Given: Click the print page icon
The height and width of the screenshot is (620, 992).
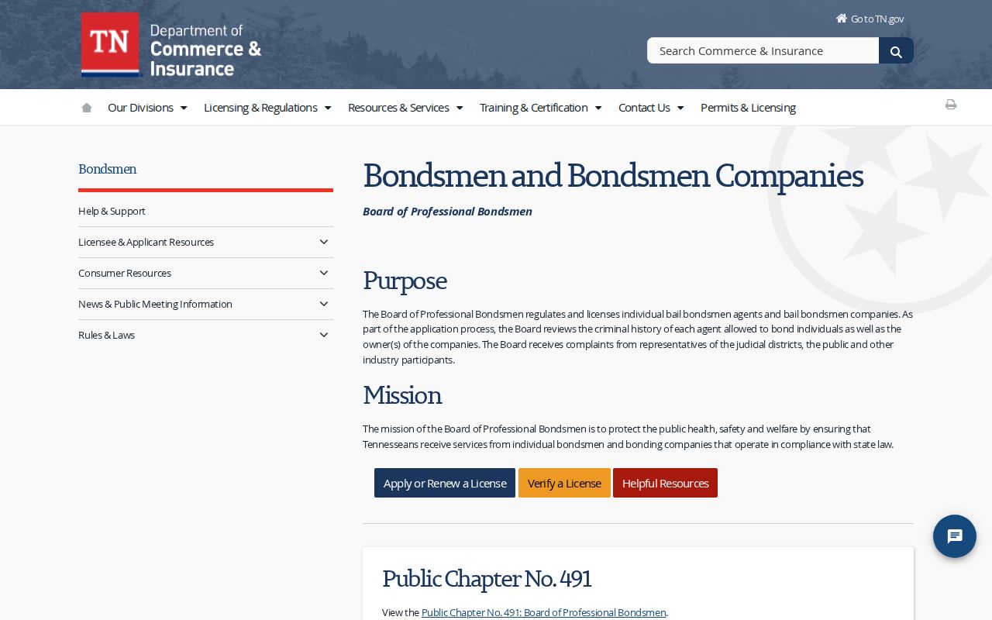Looking at the screenshot, I should tap(951, 105).
